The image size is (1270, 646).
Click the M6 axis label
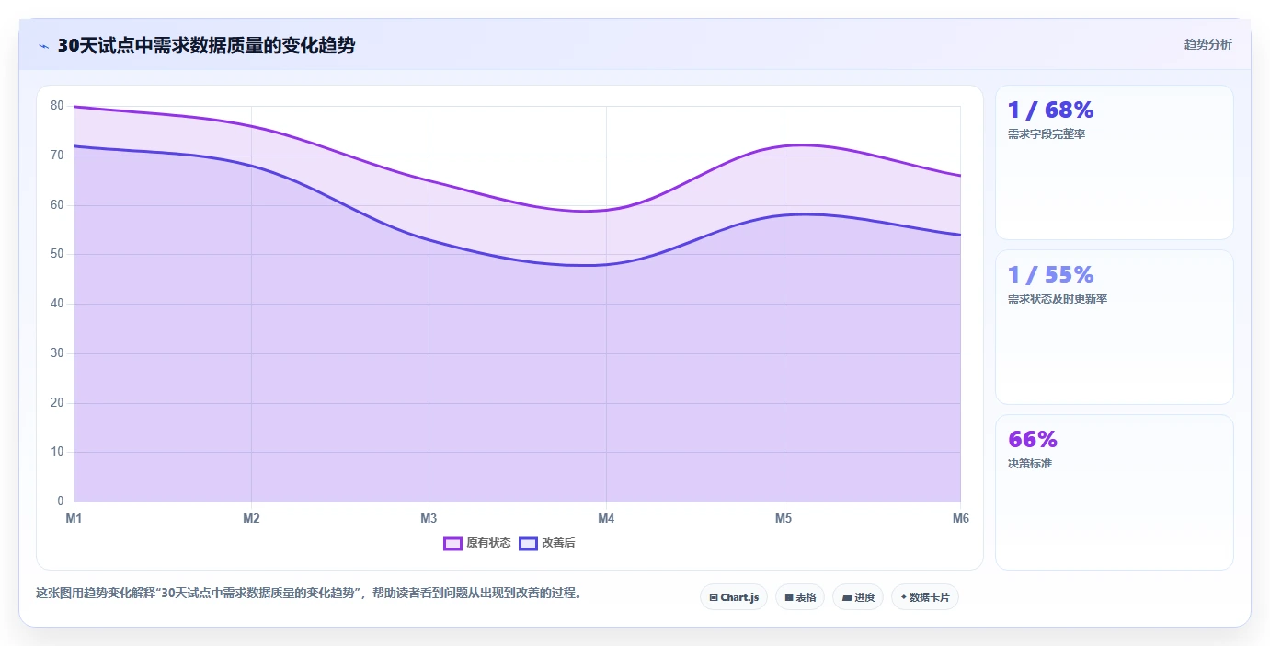point(960,518)
